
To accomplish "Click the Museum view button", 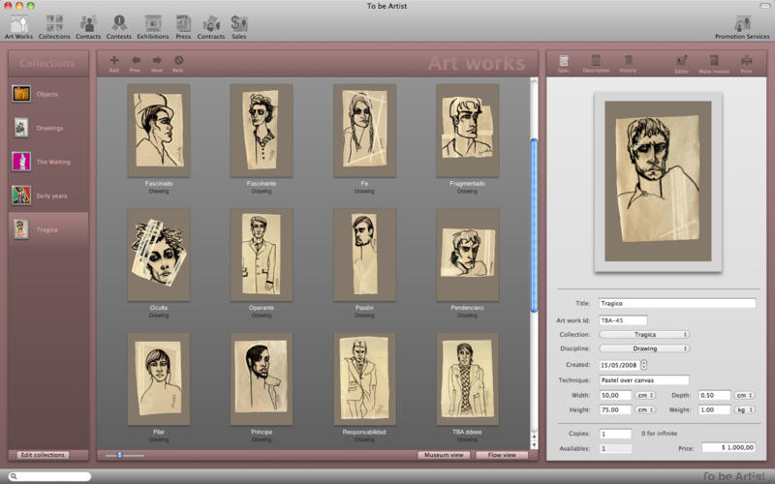I will click(444, 455).
